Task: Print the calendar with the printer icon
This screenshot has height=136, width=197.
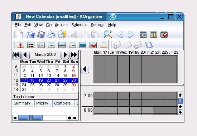Action: [x=51, y=34]
